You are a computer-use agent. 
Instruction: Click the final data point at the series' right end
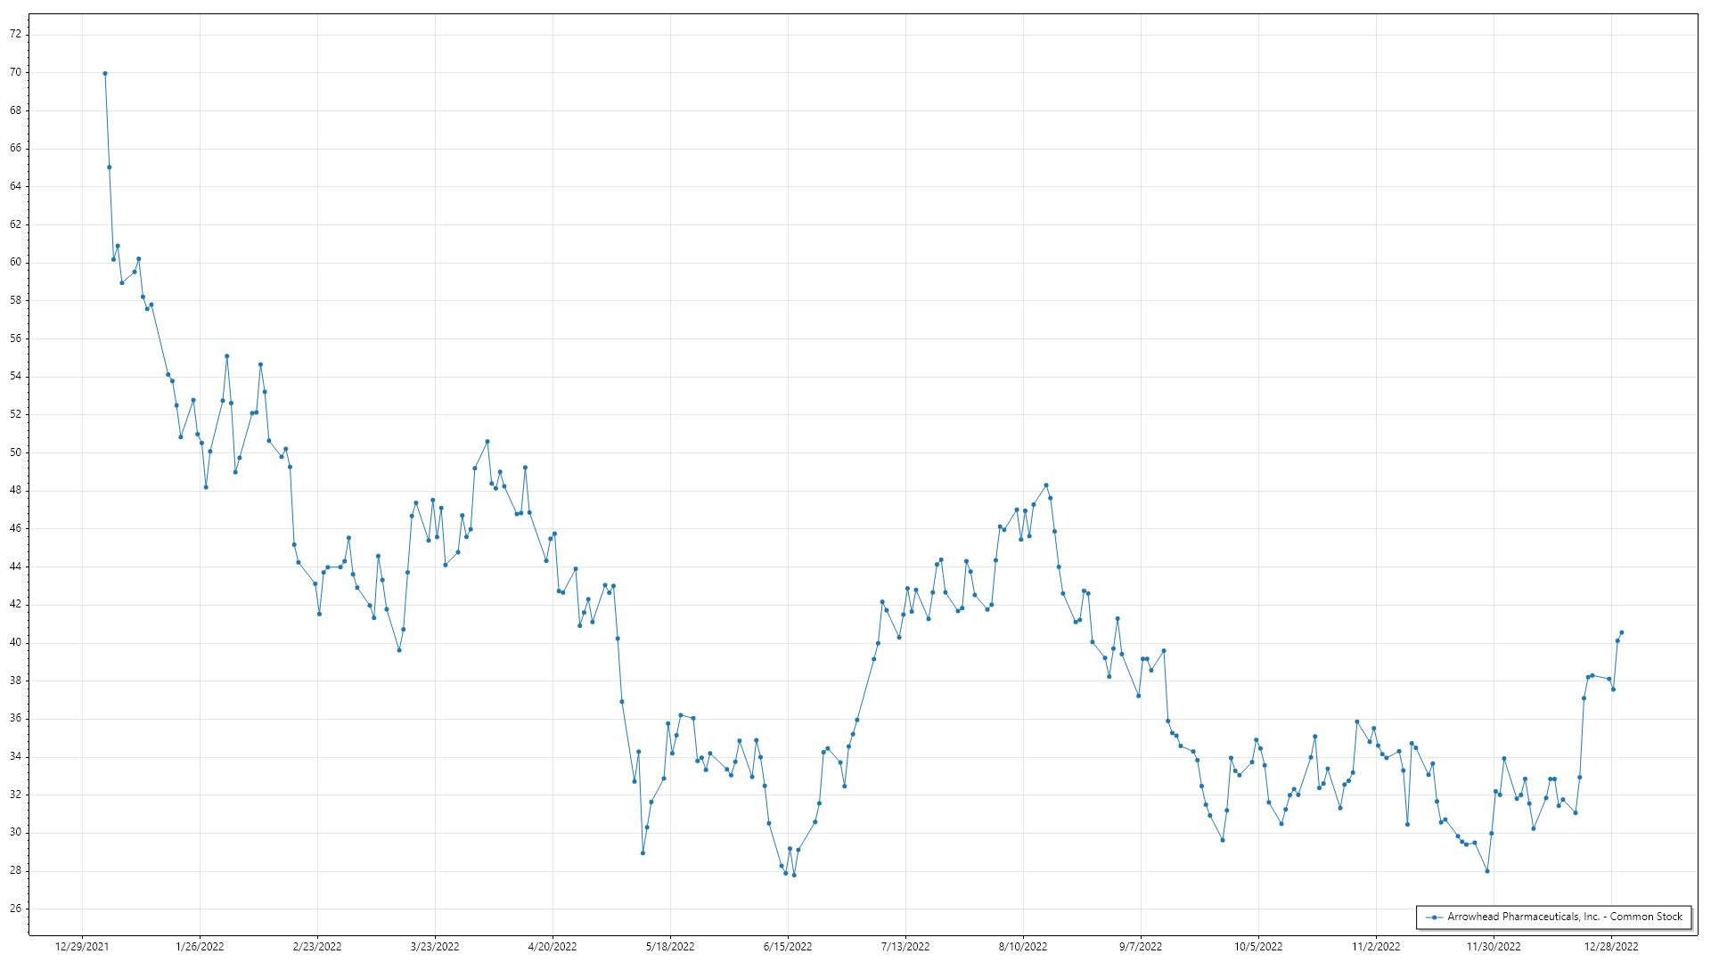(x=1621, y=632)
